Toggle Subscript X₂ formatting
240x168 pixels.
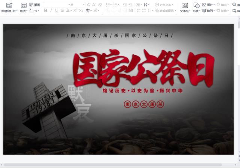(x=81, y=10)
